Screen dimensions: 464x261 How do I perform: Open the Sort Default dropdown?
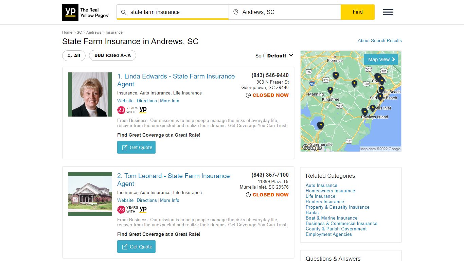(274, 56)
